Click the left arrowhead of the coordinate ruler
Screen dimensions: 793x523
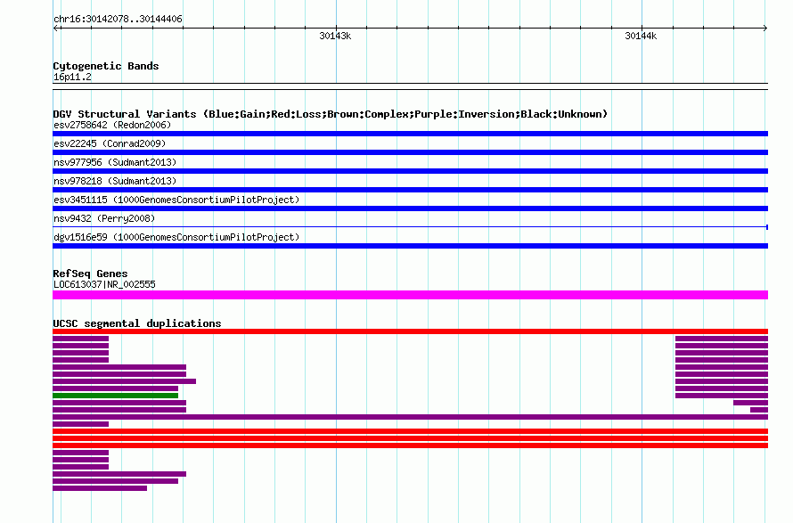click(55, 29)
